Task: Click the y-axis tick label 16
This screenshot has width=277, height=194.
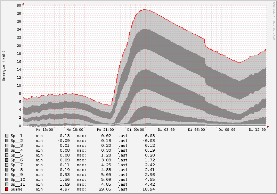Action: pyautogui.click(x=19, y=61)
